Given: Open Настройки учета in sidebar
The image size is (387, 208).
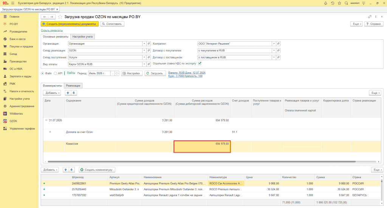Looking at the screenshot, I should pos(20,99).
